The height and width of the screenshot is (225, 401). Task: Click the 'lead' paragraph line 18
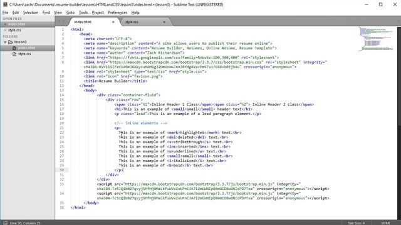(x=188, y=114)
